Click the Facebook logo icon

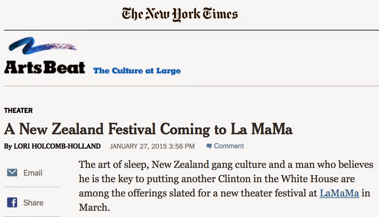12,203
